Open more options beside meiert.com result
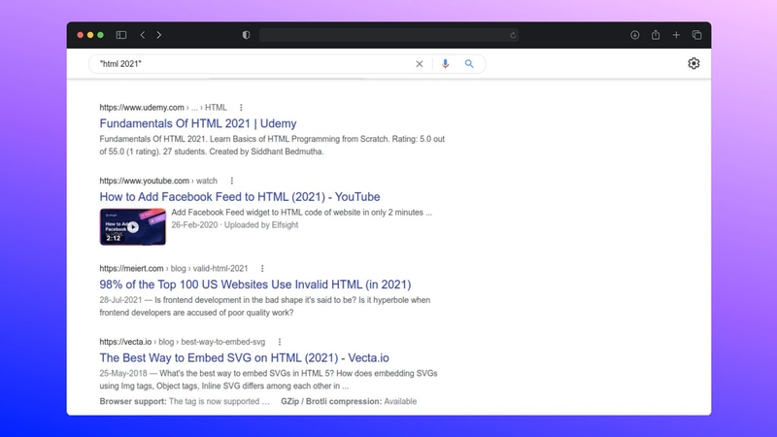777x437 pixels. [x=262, y=269]
